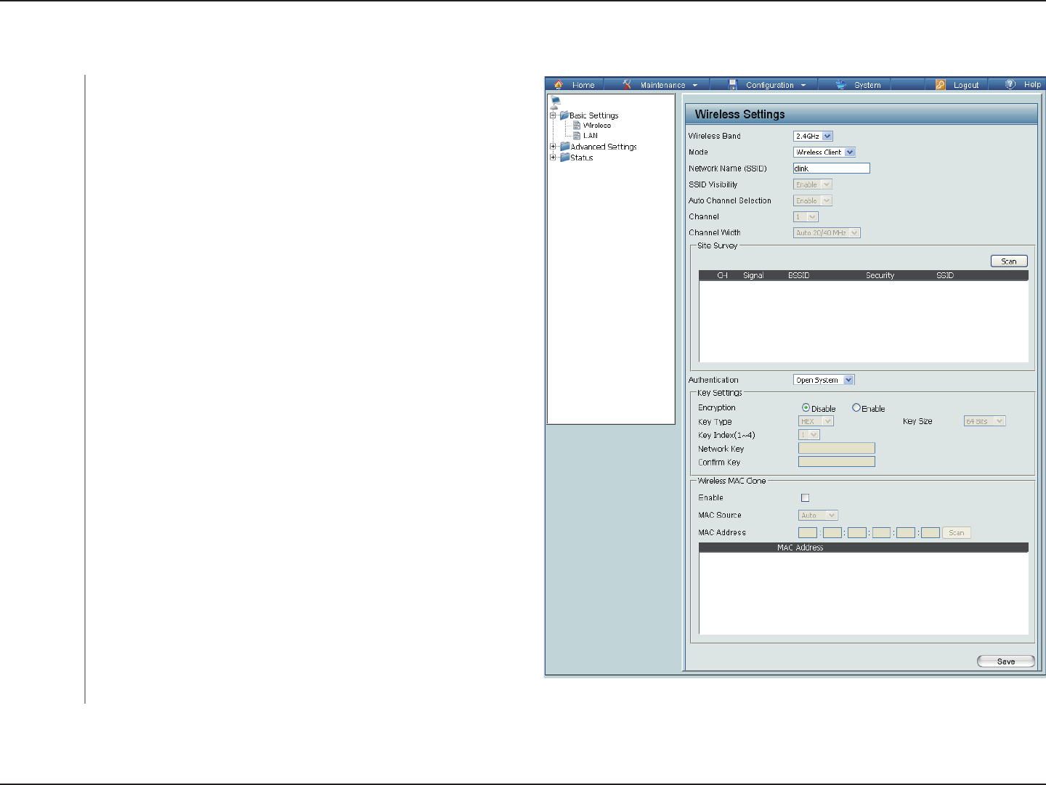Click the last MAC Address octet field
Screen dimensions: 1046x785
click(x=931, y=532)
